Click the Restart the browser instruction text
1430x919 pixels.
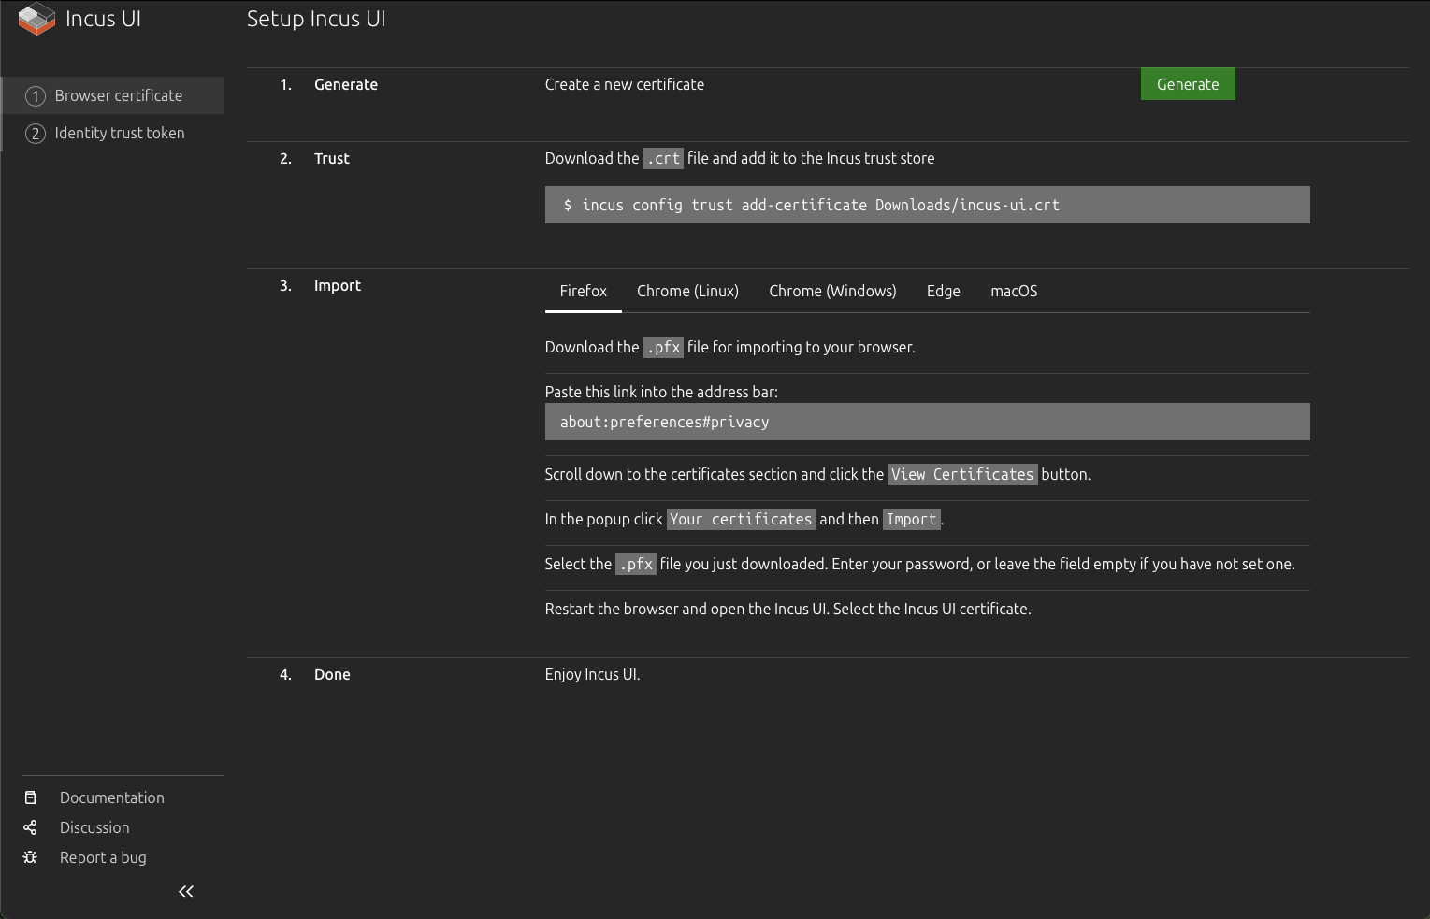click(x=788, y=609)
